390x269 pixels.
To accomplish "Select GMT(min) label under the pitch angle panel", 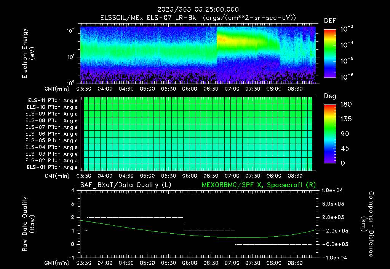I will click(x=57, y=176).
